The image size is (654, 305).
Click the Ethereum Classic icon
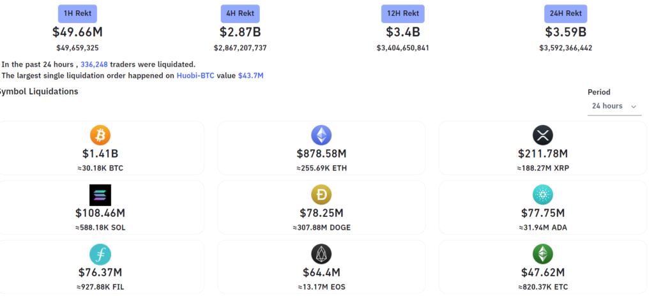coord(542,254)
